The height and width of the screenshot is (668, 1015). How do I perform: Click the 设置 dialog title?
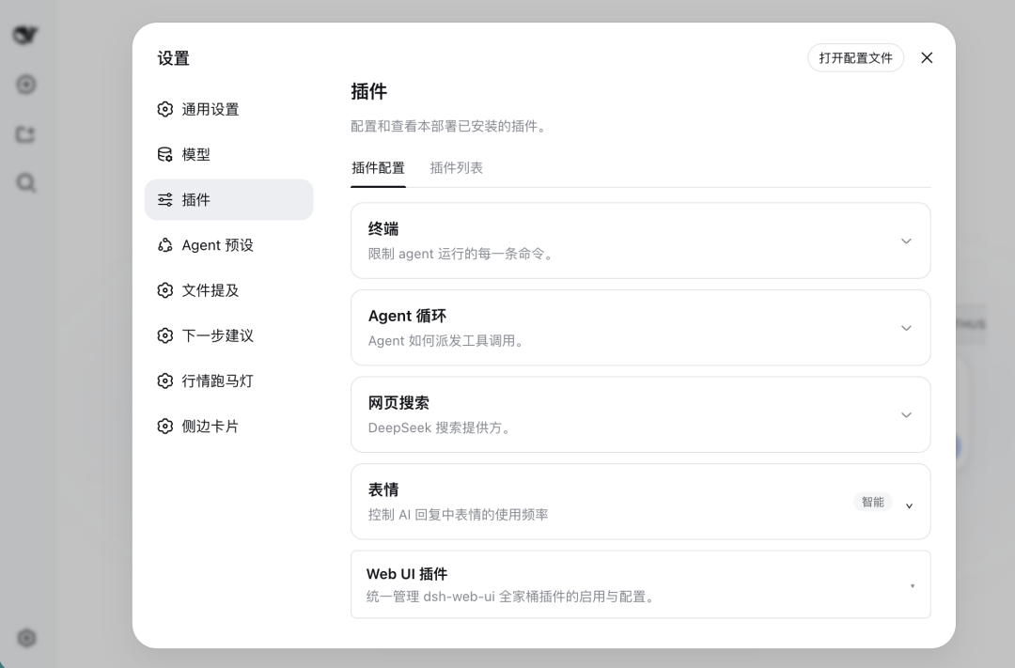(174, 58)
